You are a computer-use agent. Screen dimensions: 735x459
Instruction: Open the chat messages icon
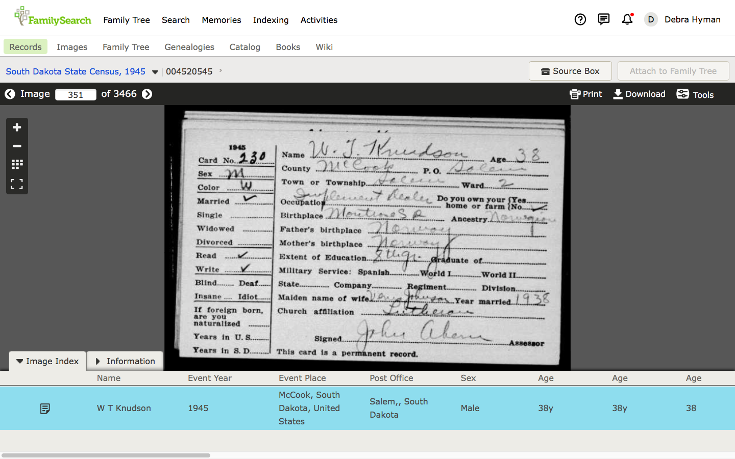(603, 19)
